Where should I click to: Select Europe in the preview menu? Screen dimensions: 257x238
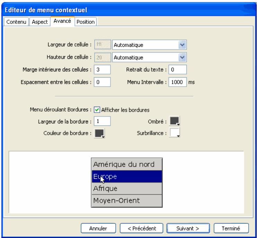127,177
